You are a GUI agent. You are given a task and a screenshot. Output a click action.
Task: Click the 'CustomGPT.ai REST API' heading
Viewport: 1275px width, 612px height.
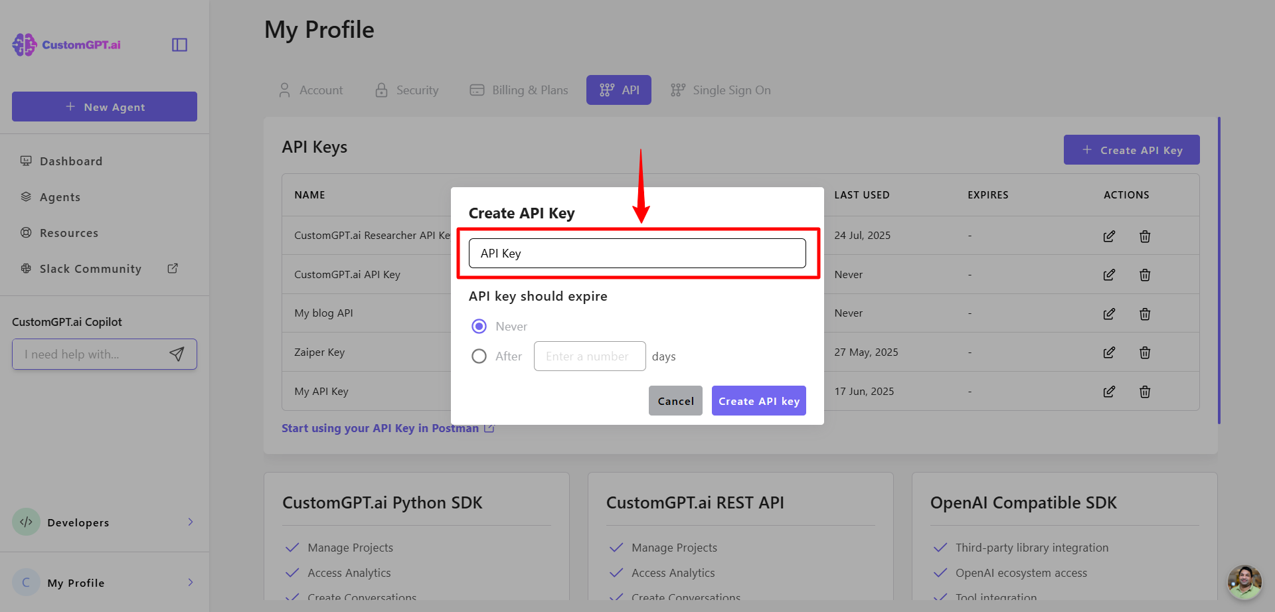[695, 503]
